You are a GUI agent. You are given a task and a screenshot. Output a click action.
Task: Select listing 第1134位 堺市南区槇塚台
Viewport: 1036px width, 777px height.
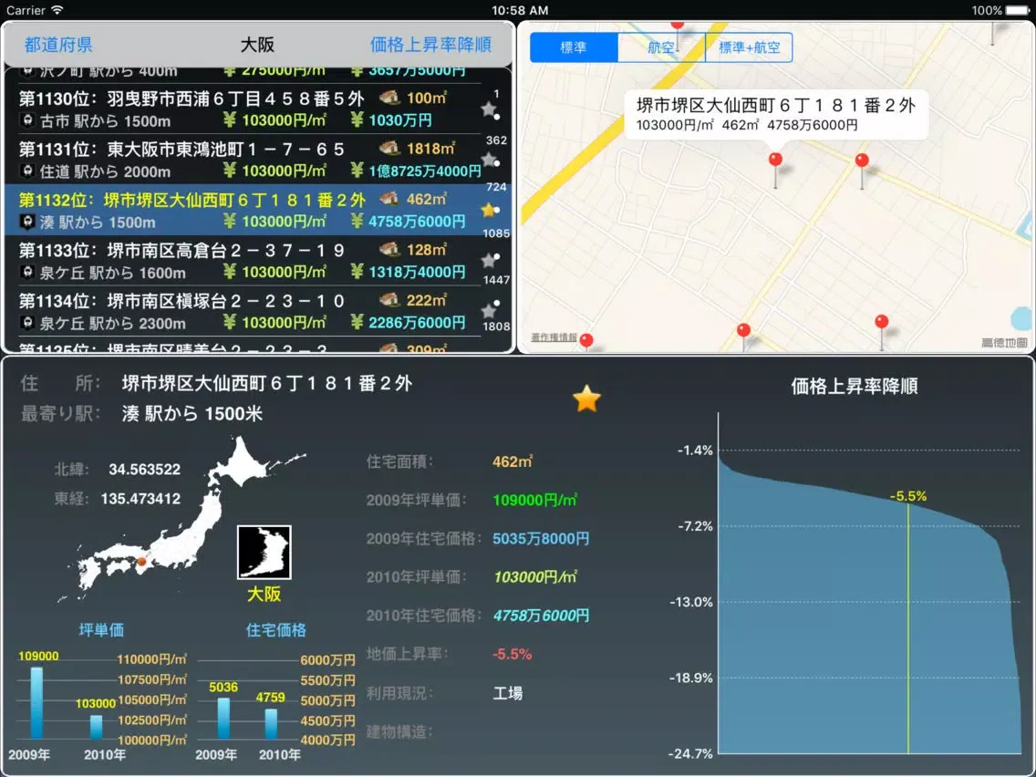coord(243,311)
